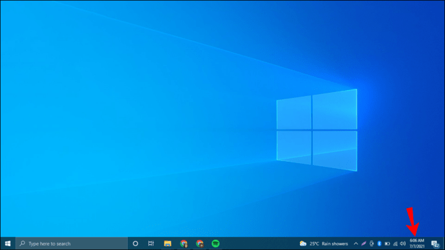Image resolution: width=445 pixels, height=250 pixels.
Task: Check battery status in the tray
Action: point(387,244)
